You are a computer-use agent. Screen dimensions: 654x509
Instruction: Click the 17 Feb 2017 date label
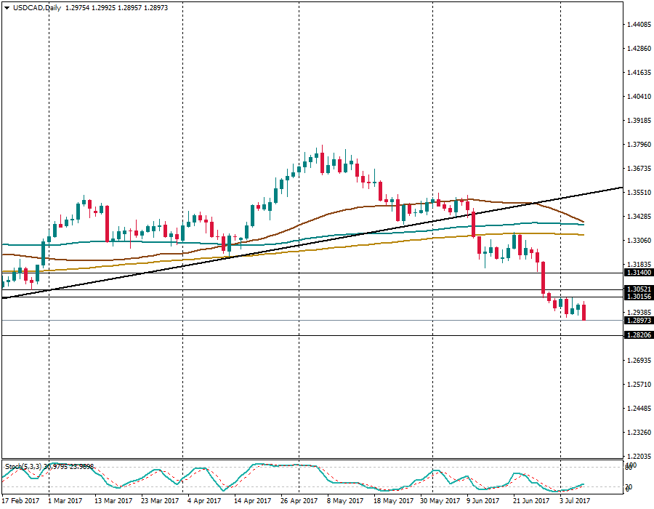[21, 501]
